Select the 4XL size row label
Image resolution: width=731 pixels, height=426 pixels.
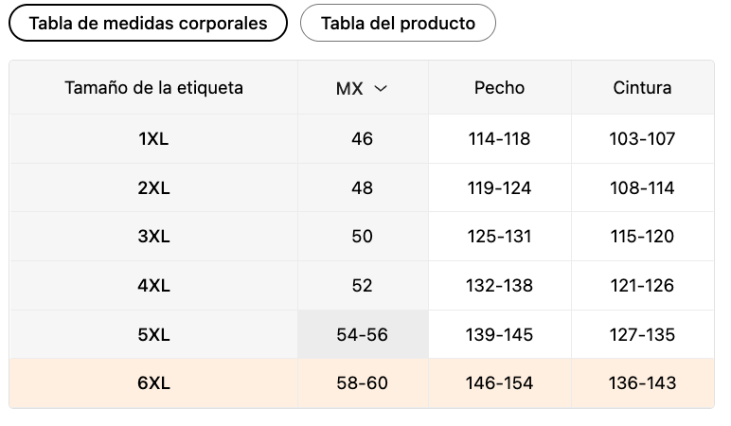click(153, 286)
